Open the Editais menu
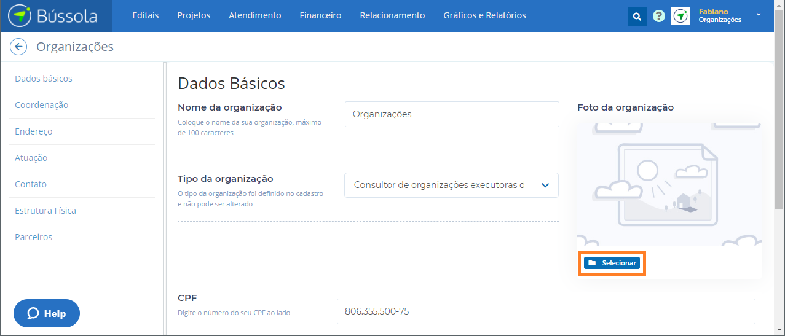 click(x=145, y=16)
